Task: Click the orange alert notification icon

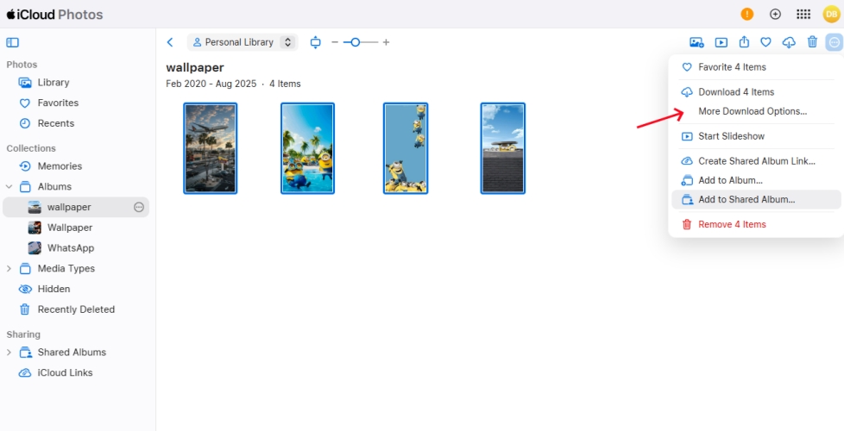Action: click(x=747, y=15)
